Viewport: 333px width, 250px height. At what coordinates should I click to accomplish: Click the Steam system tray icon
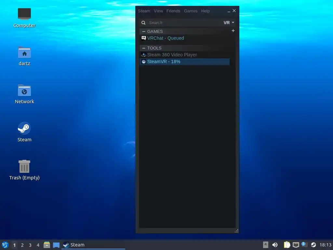click(x=313, y=245)
